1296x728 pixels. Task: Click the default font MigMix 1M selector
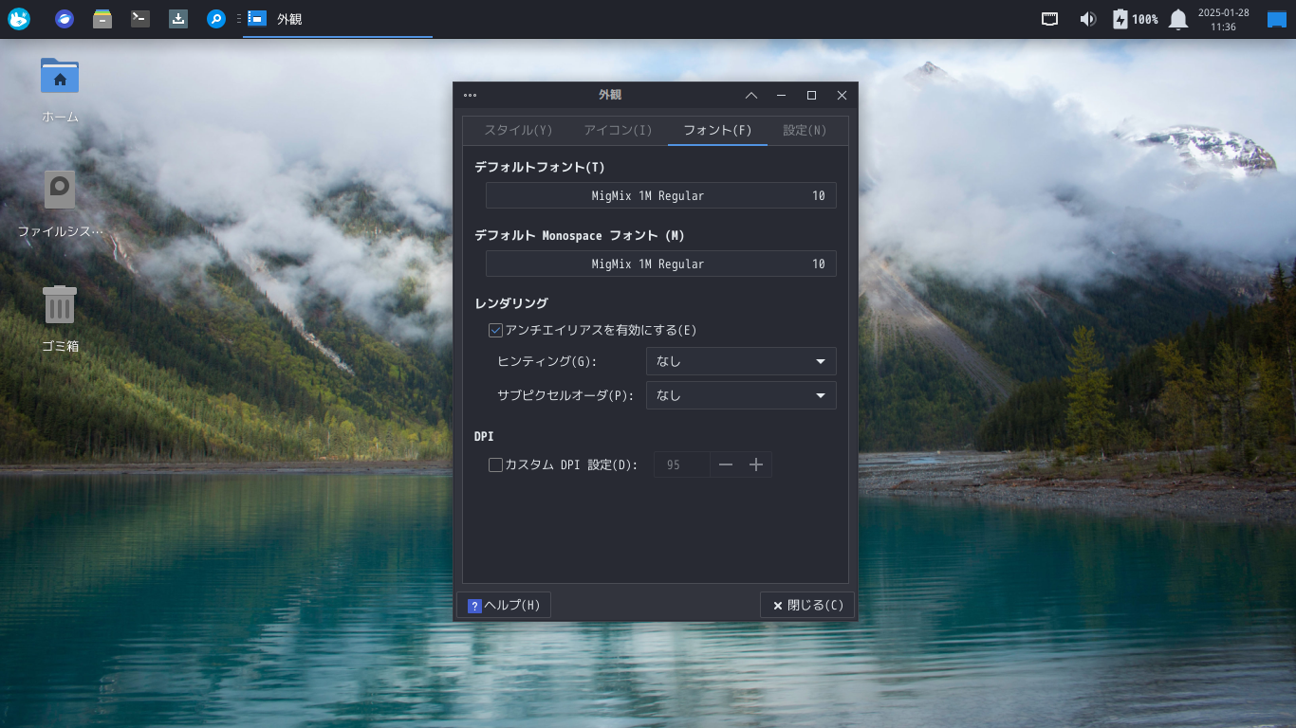[x=660, y=195]
